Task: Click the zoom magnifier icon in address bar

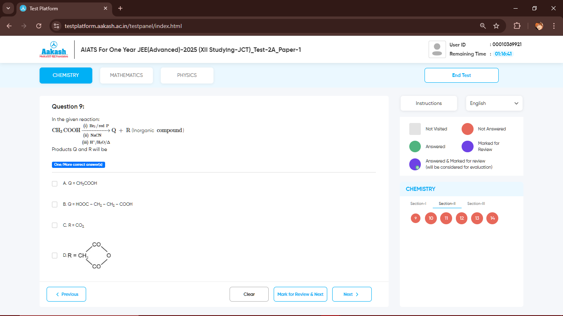Action: 483,26
